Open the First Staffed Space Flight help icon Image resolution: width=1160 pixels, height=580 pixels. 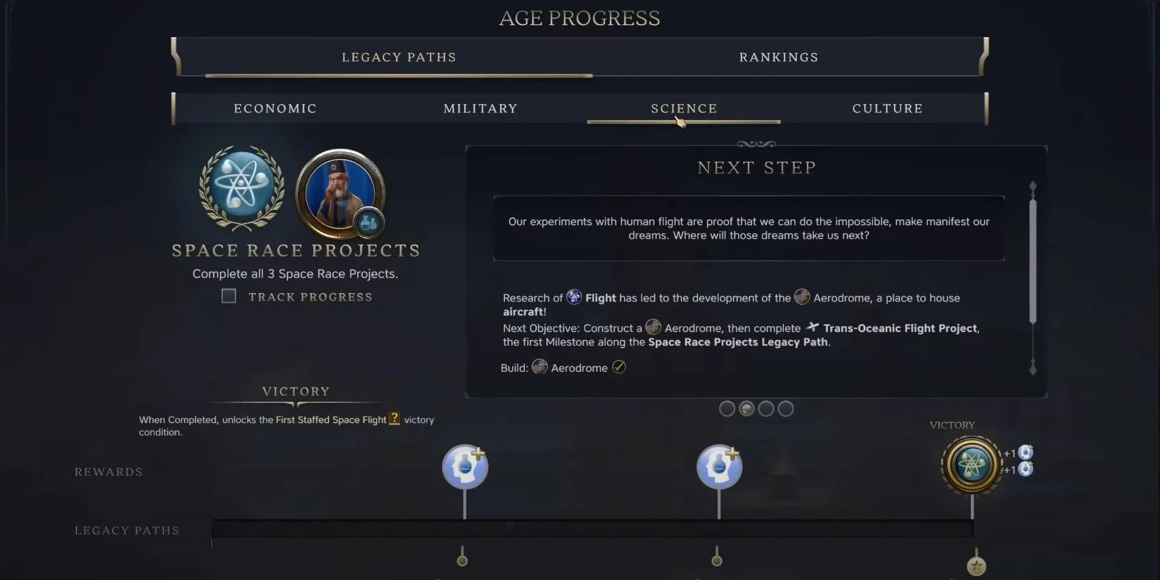pos(394,419)
